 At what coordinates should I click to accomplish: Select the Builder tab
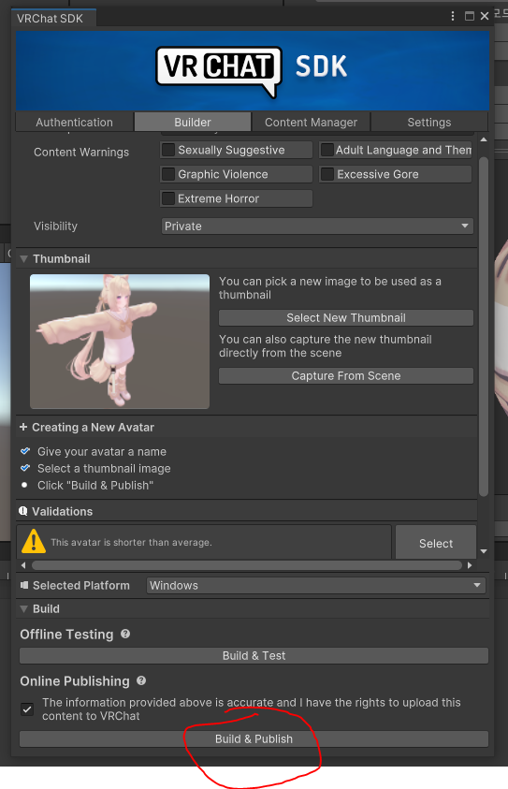pos(193,123)
